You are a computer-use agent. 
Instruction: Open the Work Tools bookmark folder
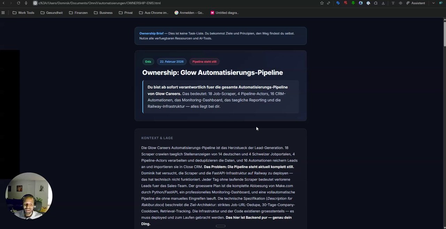tap(23, 13)
